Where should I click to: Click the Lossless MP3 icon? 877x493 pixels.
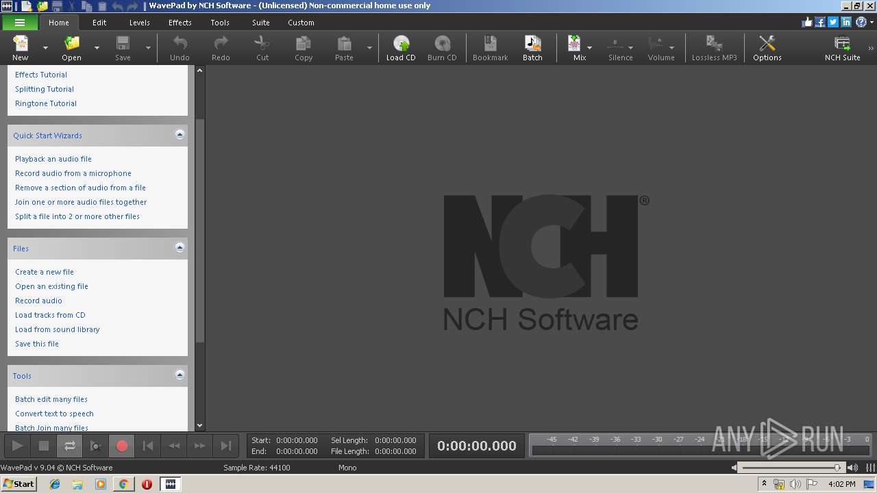coord(715,48)
